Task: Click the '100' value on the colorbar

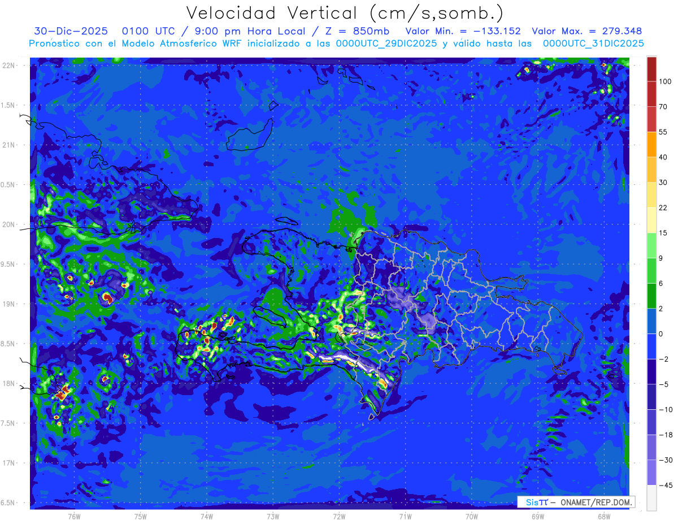Action: click(665, 82)
